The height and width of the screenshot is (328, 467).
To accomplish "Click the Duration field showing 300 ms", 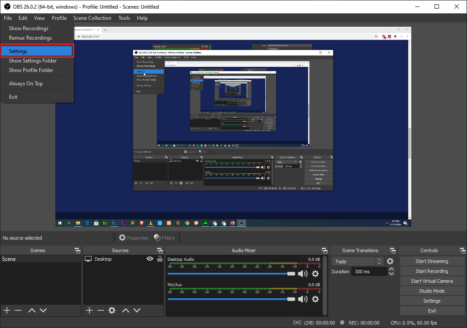I will (370, 272).
